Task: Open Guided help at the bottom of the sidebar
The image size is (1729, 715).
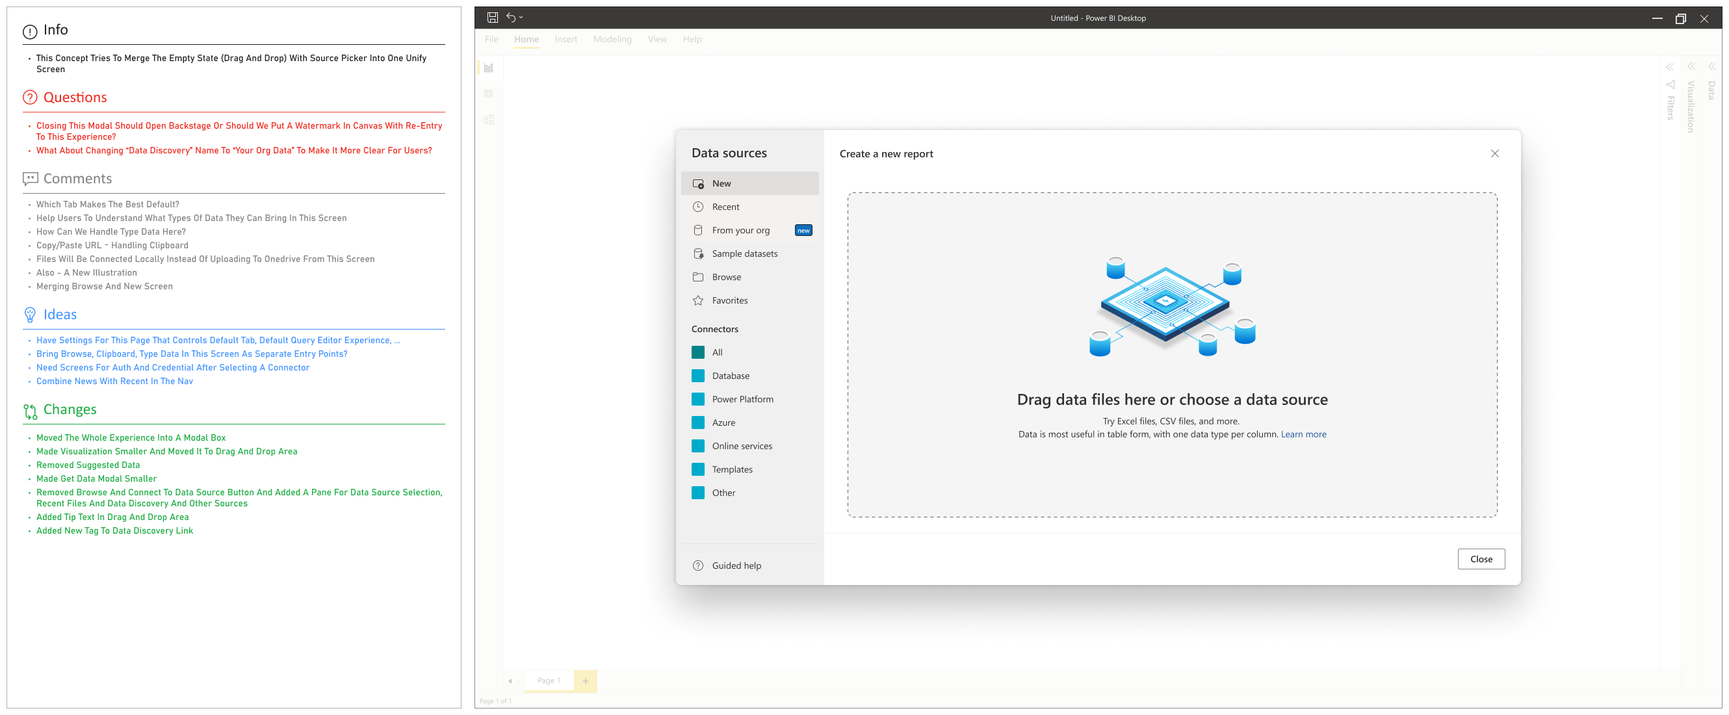Action: (x=736, y=565)
